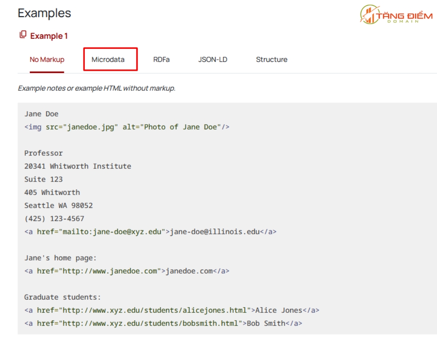Screen dimensions: 437x349
Task: Click the 'Seattle WA 98052' line
Action: click(59, 205)
